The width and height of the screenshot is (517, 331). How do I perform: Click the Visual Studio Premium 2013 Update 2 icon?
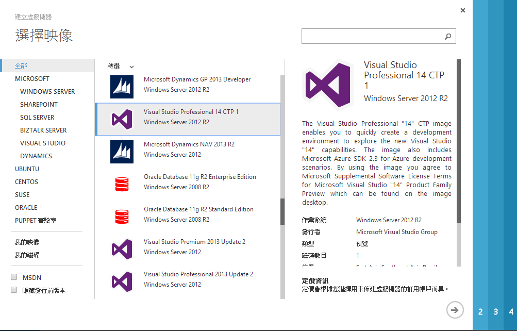pos(122,249)
